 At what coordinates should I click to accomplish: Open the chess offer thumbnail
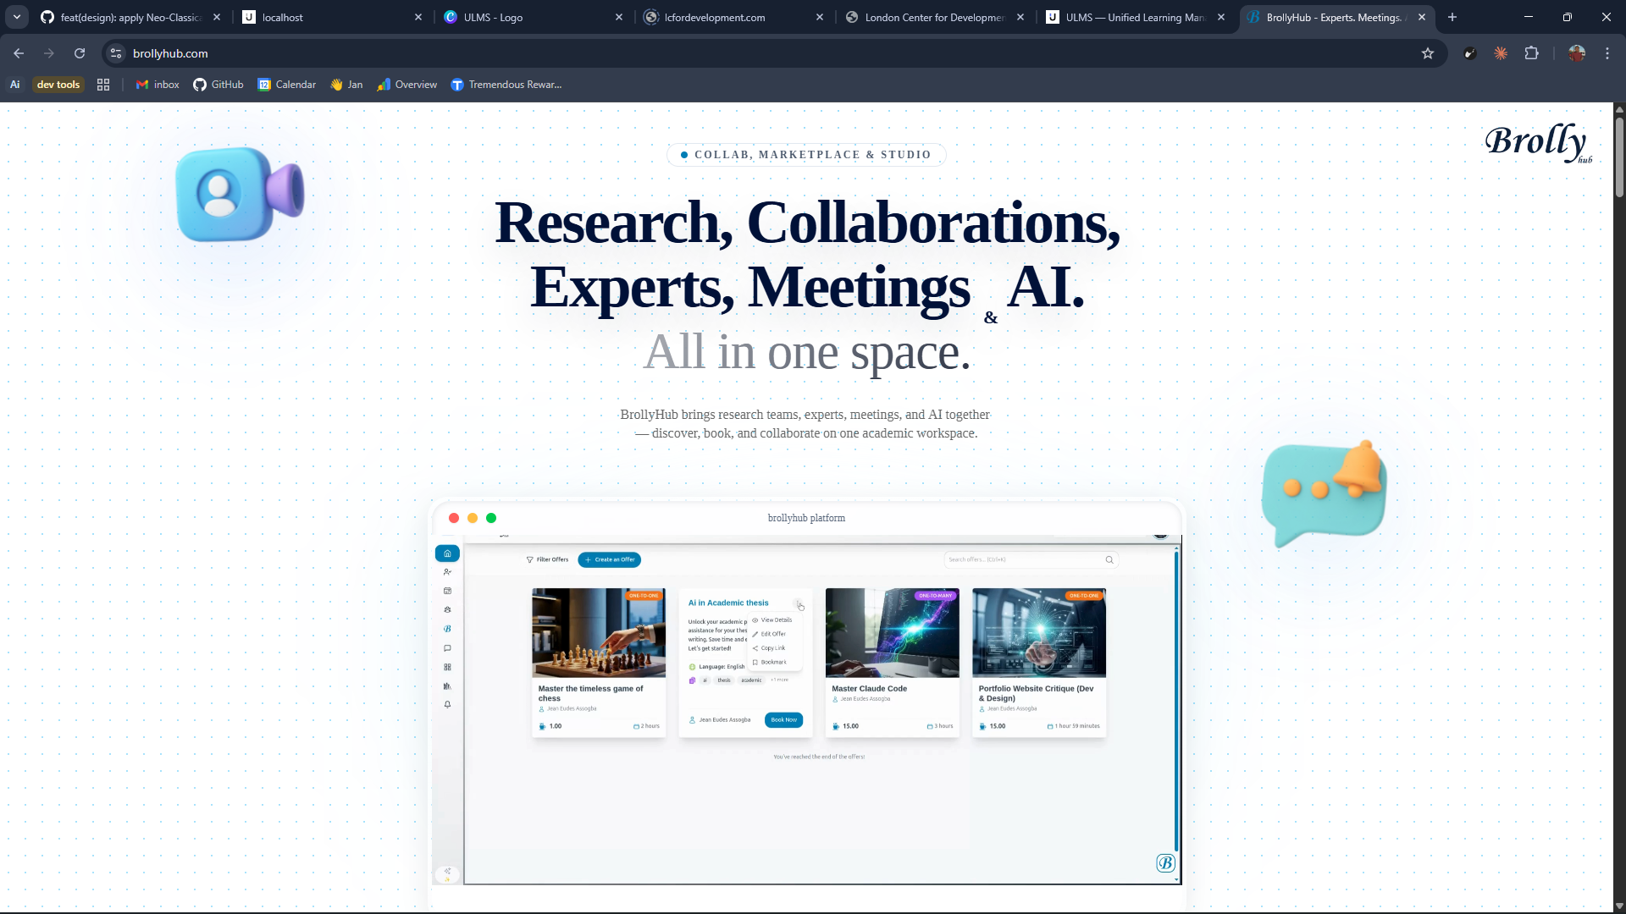(599, 633)
